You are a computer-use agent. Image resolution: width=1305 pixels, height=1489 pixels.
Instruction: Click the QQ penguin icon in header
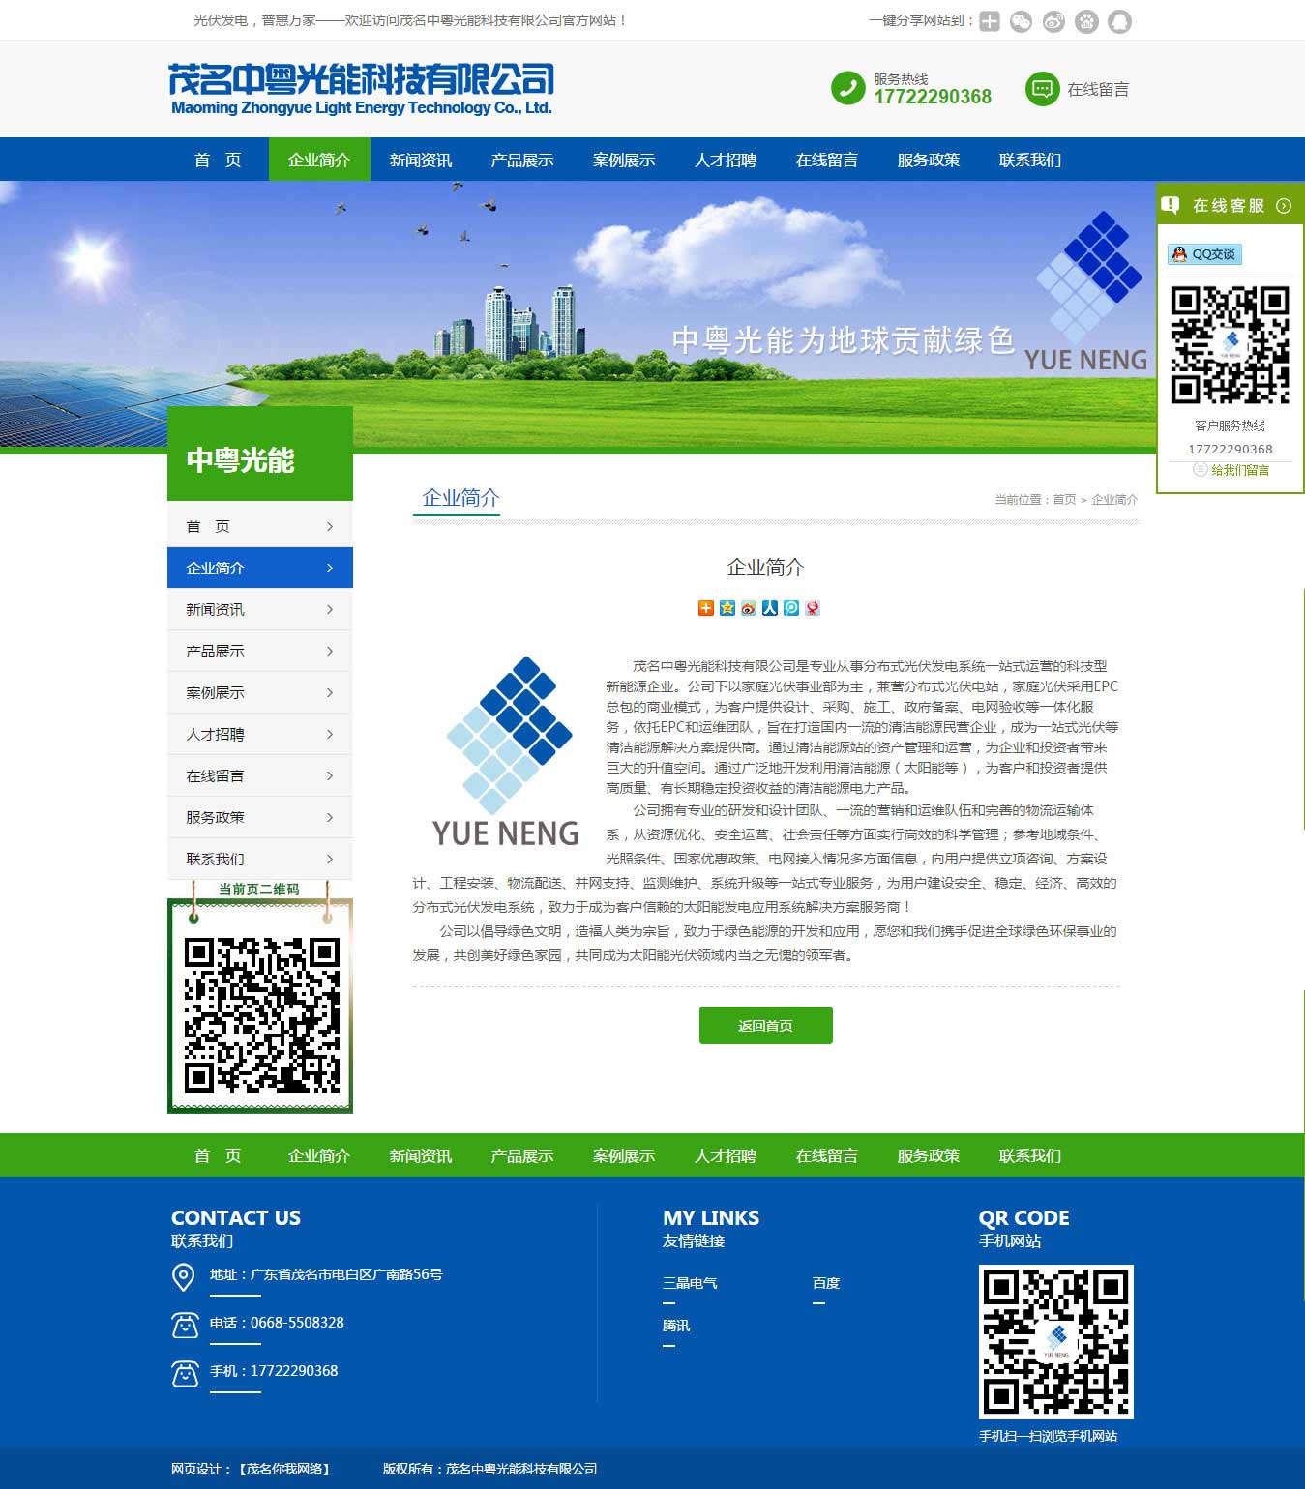click(x=1119, y=21)
